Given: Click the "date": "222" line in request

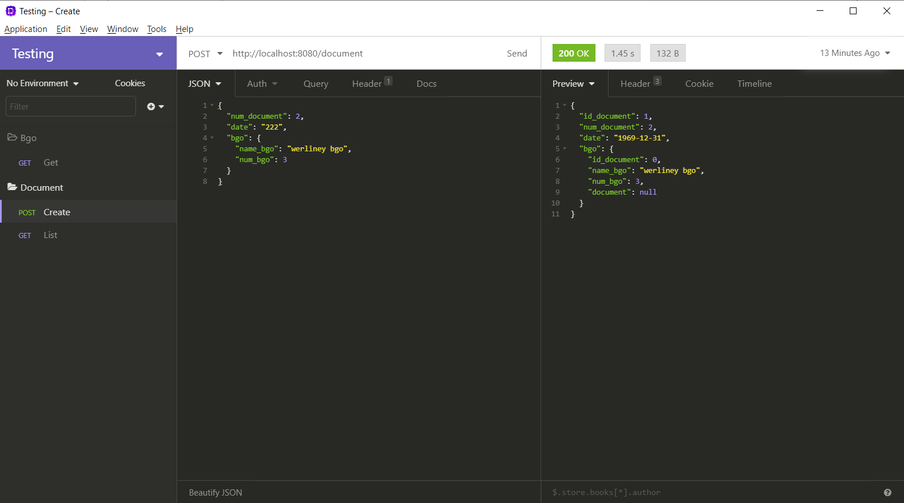Looking at the screenshot, I should (x=257, y=127).
